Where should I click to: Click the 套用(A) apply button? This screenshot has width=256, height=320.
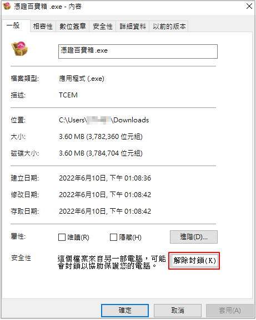pos(230,311)
